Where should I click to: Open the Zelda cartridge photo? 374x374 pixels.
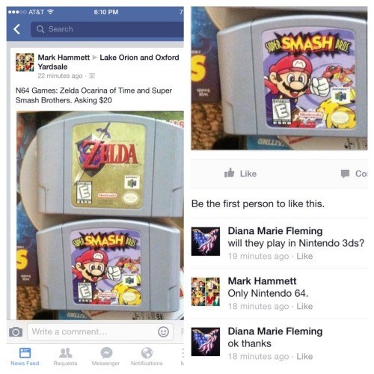point(110,165)
